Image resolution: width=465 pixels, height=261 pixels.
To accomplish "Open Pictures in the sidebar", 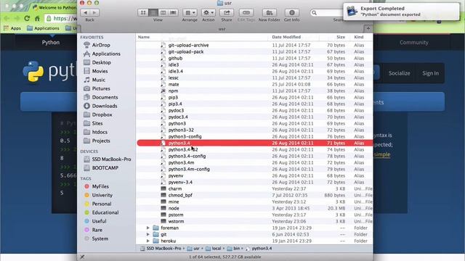I will point(101,88).
